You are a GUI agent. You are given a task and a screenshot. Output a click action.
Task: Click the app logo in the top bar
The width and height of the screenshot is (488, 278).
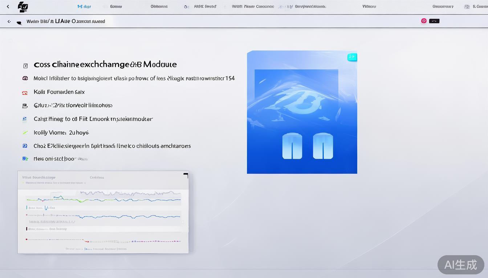(23, 7)
